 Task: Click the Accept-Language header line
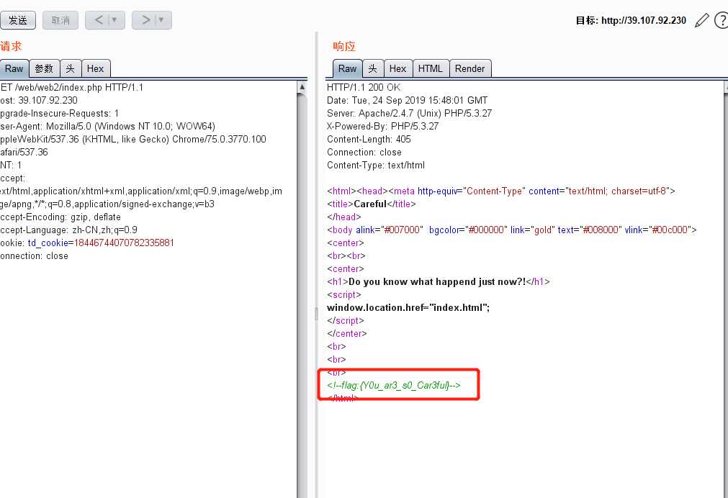tap(68, 230)
